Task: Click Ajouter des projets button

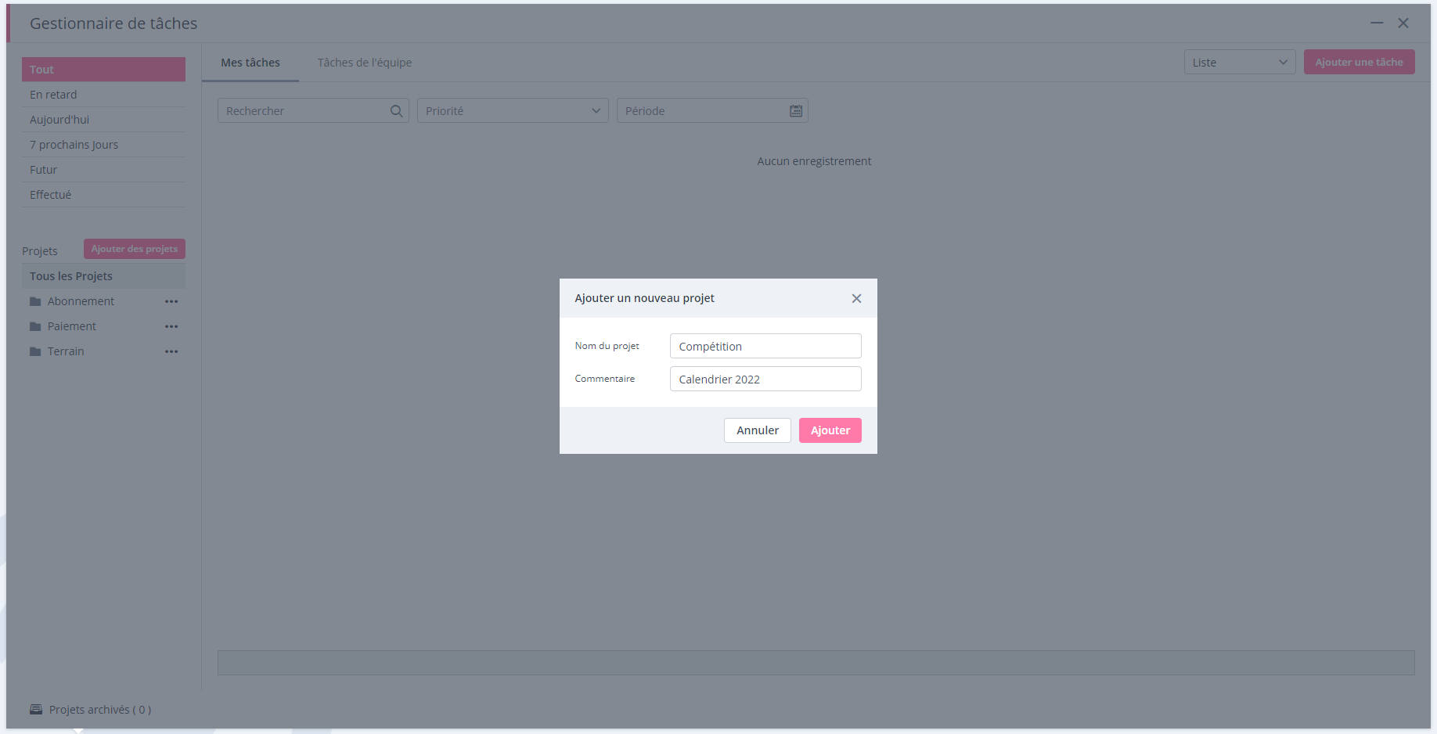Action: (x=135, y=249)
